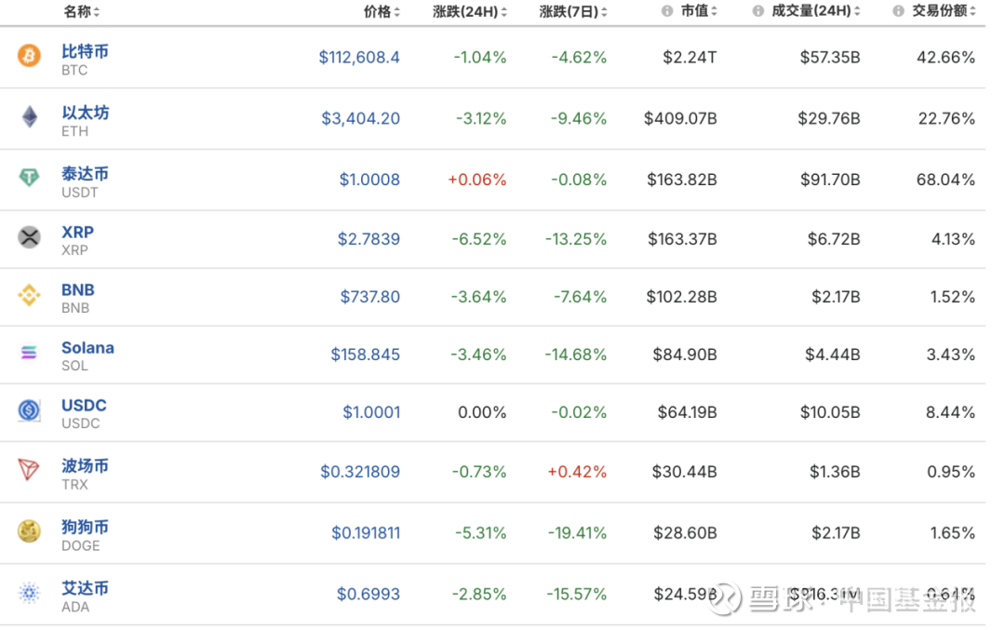Open the XRP coin name link

(x=77, y=232)
